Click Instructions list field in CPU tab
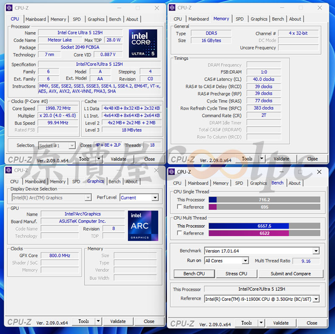Screen dimensions: 335x334 click(x=99, y=88)
